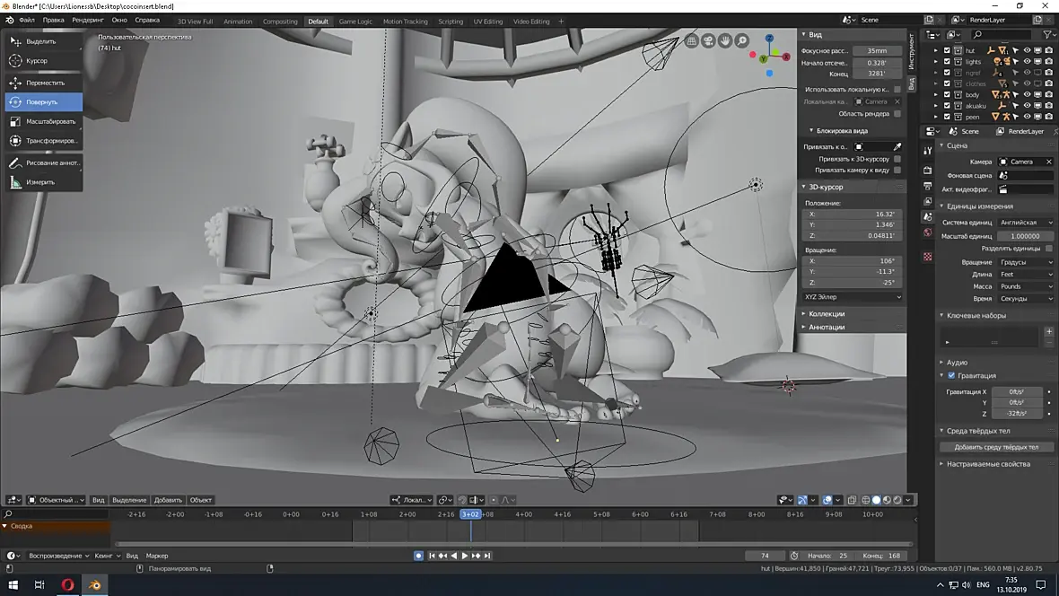1059x596 pixels.
Task: Click Добавить среду твёрдых тел button
Action: pyautogui.click(x=996, y=447)
